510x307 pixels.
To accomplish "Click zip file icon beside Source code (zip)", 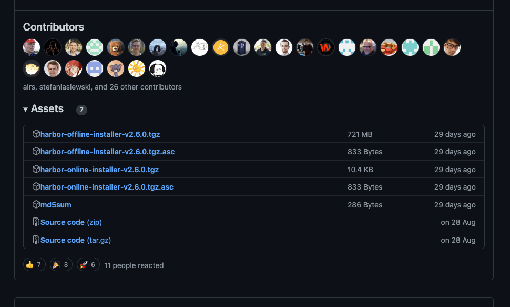I will coord(36,222).
